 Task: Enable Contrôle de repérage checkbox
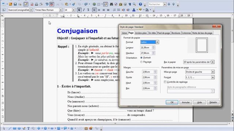[165, 82]
